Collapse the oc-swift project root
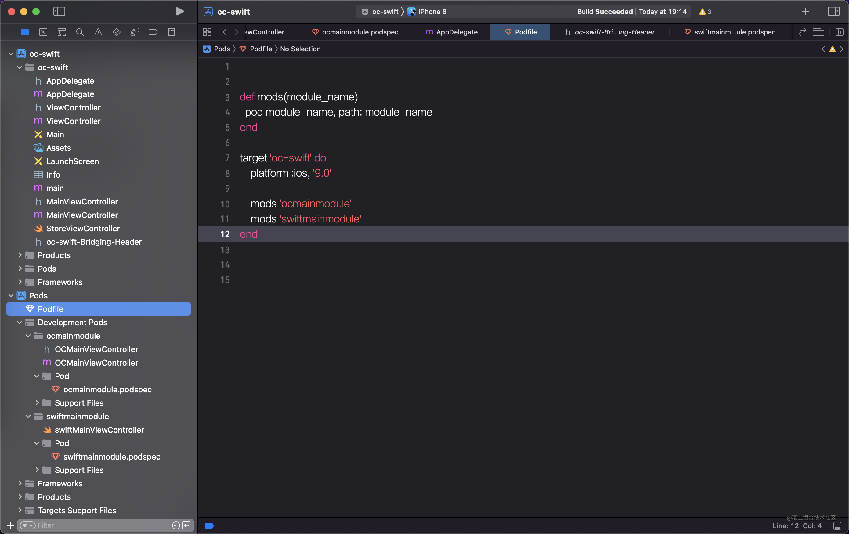The width and height of the screenshot is (849, 534). 11,54
